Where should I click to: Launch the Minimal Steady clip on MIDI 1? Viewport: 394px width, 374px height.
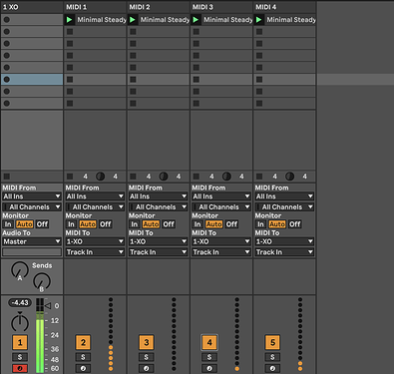point(70,20)
